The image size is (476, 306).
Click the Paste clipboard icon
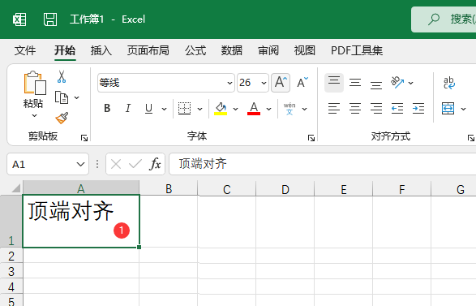coord(35,84)
